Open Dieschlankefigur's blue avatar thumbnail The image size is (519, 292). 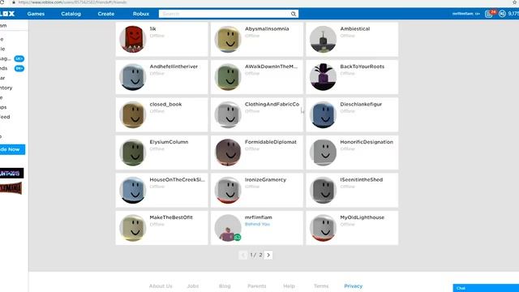[323, 115]
